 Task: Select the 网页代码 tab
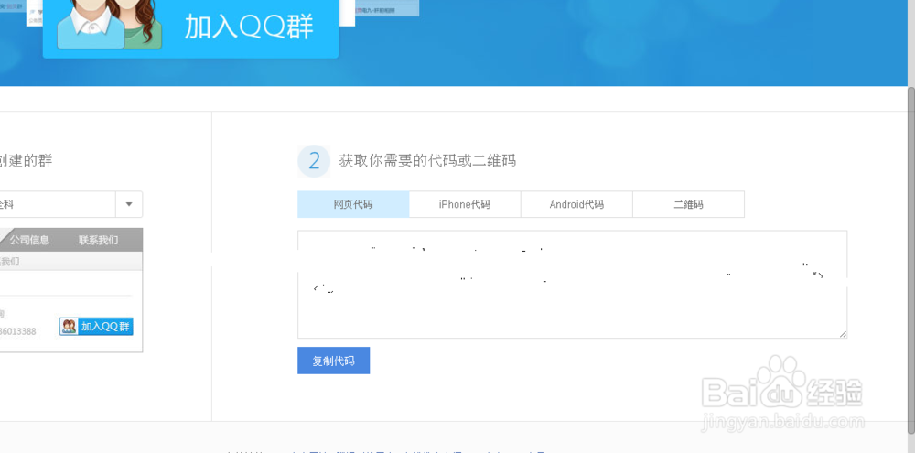(x=353, y=204)
